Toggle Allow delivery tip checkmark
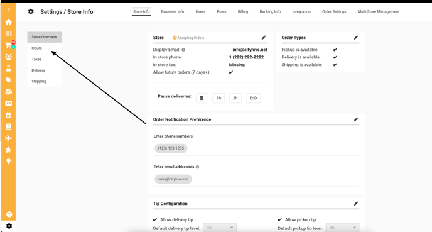The height and width of the screenshot is (232, 432). click(x=155, y=220)
